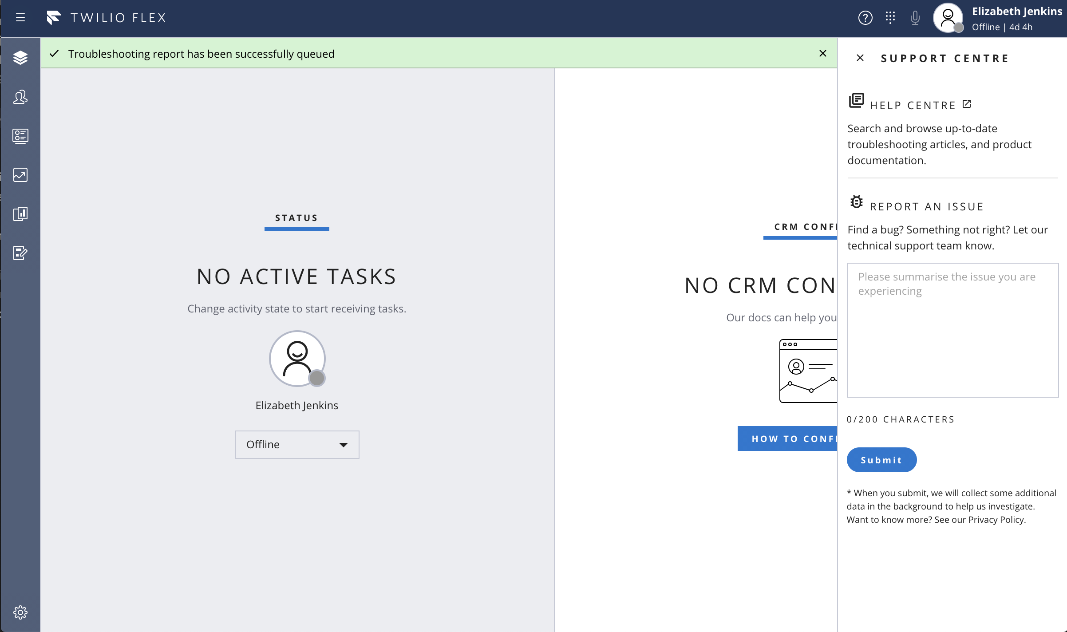1067x632 pixels.
Task: Click the Twilio Flex logo
Action: 107,18
